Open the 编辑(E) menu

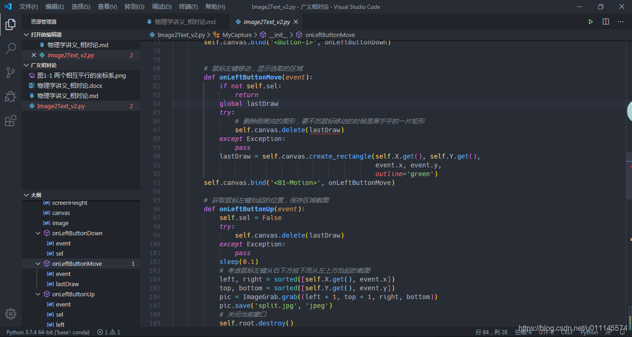pyautogui.click(x=55, y=6)
